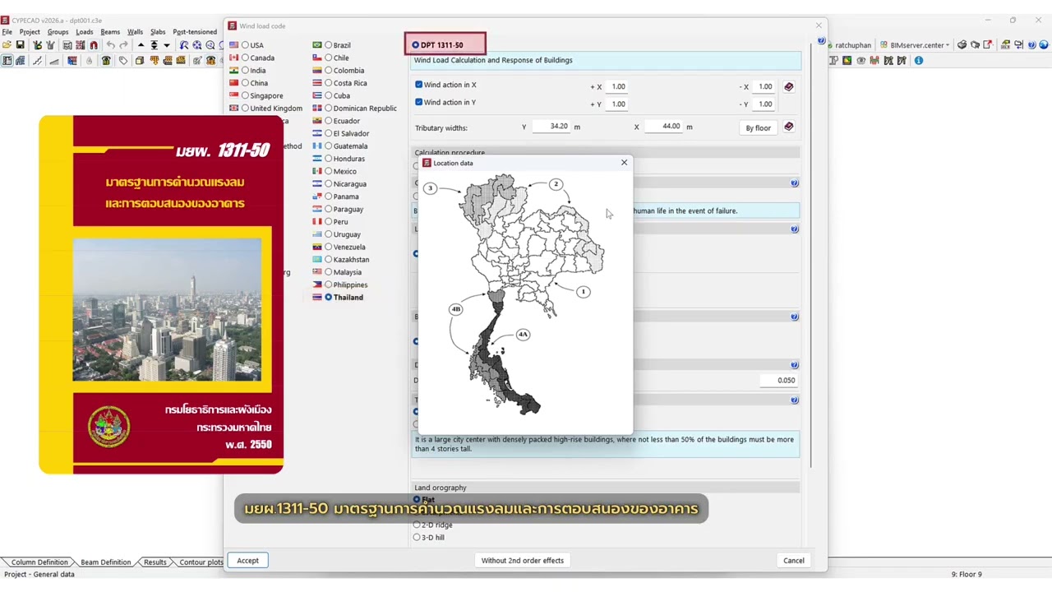
Task: Click the zoom x2 magnifier icon
Action: tap(210, 45)
